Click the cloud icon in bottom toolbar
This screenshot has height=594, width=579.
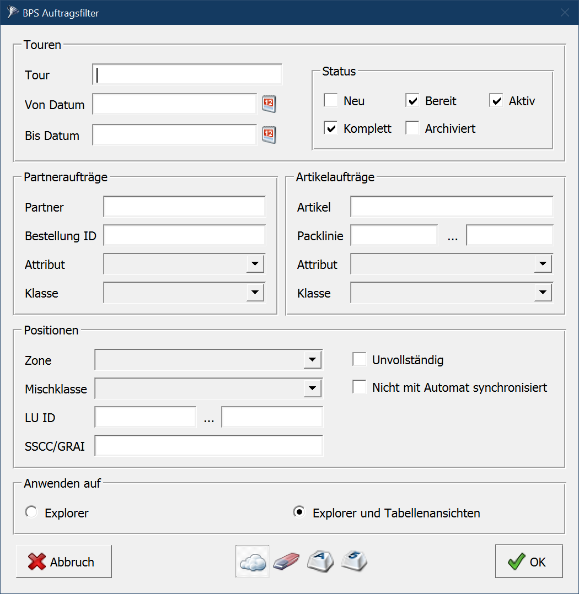click(x=253, y=561)
